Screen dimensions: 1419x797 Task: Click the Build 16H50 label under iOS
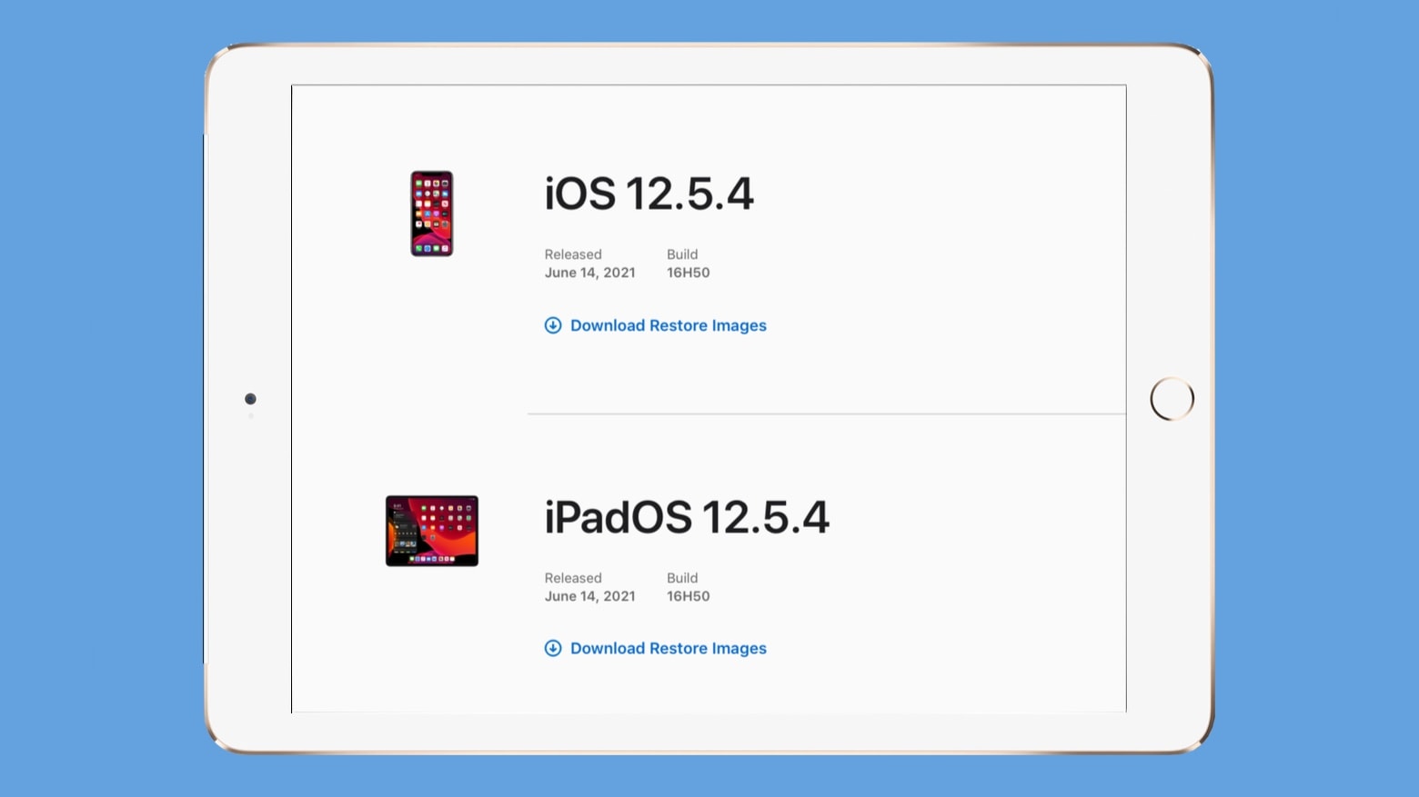click(689, 273)
